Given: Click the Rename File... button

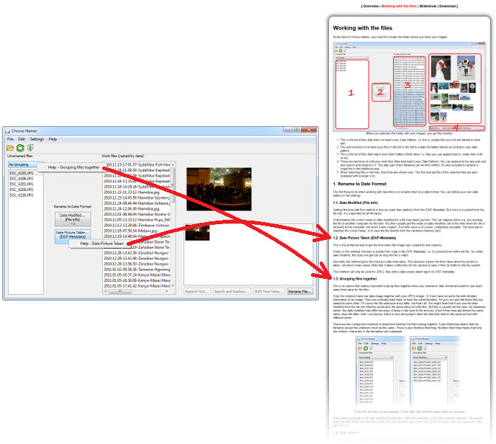Looking at the screenshot, I should [x=300, y=291].
